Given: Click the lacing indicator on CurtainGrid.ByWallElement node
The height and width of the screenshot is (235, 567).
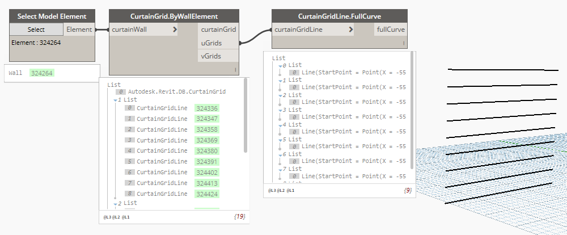Looking at the screenshot, I should tap(235, 70).
